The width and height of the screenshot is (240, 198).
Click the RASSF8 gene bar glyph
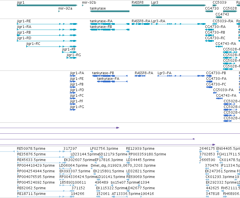coord(141,5)
